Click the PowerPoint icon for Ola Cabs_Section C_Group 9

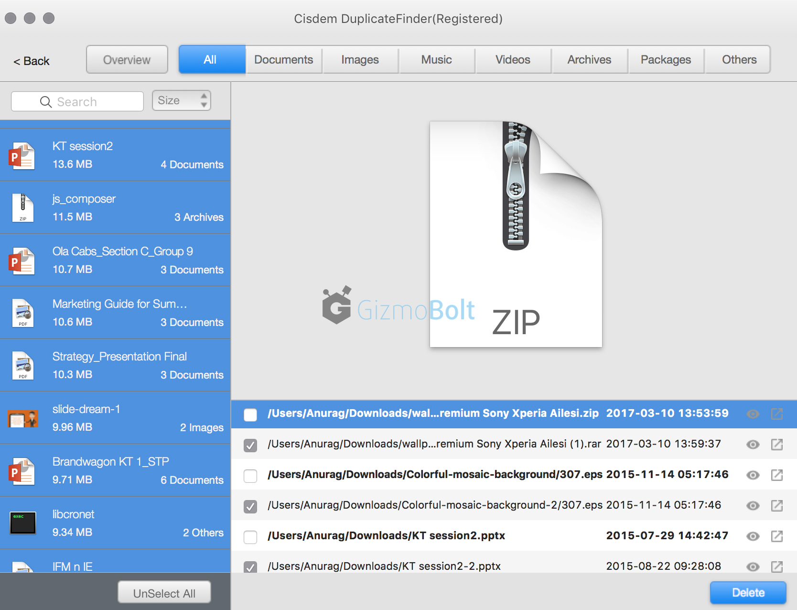pos(22,261)
